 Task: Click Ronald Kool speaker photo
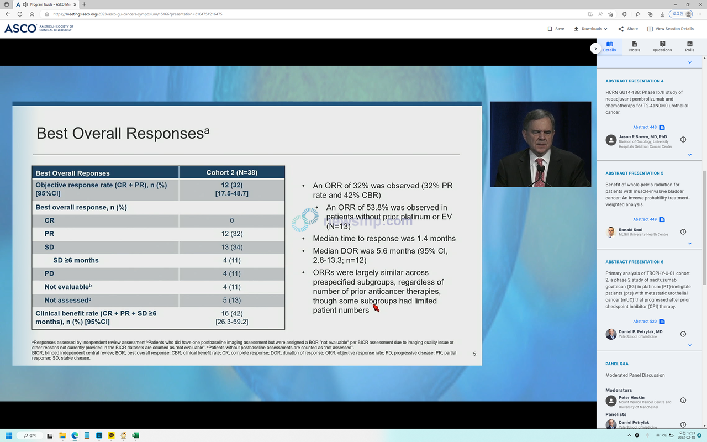coord(611,232)
